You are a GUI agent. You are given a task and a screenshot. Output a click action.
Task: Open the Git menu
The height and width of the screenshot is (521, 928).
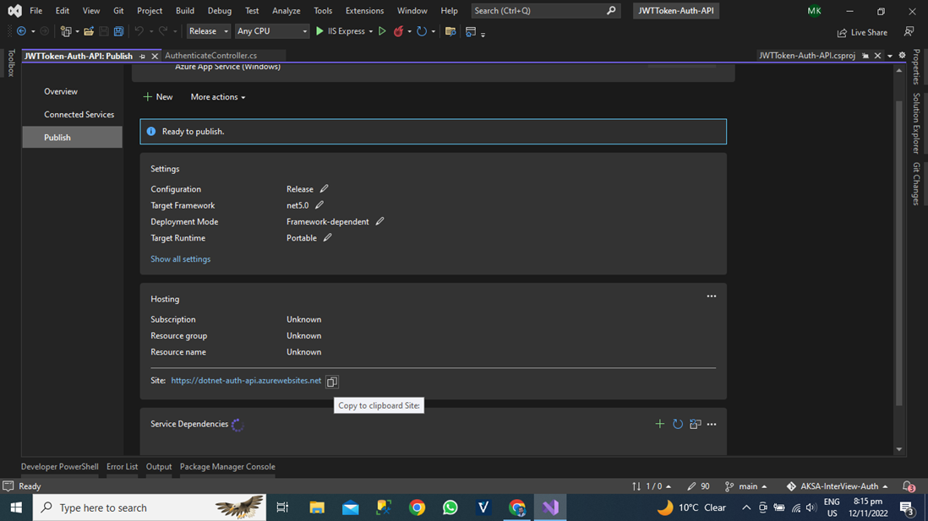click(x=117, y=10)
